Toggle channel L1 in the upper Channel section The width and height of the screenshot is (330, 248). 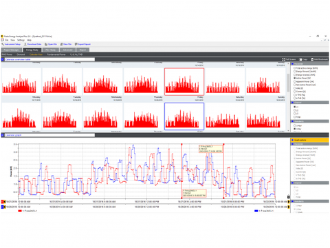pyautogui.click(x=295, y=107)
